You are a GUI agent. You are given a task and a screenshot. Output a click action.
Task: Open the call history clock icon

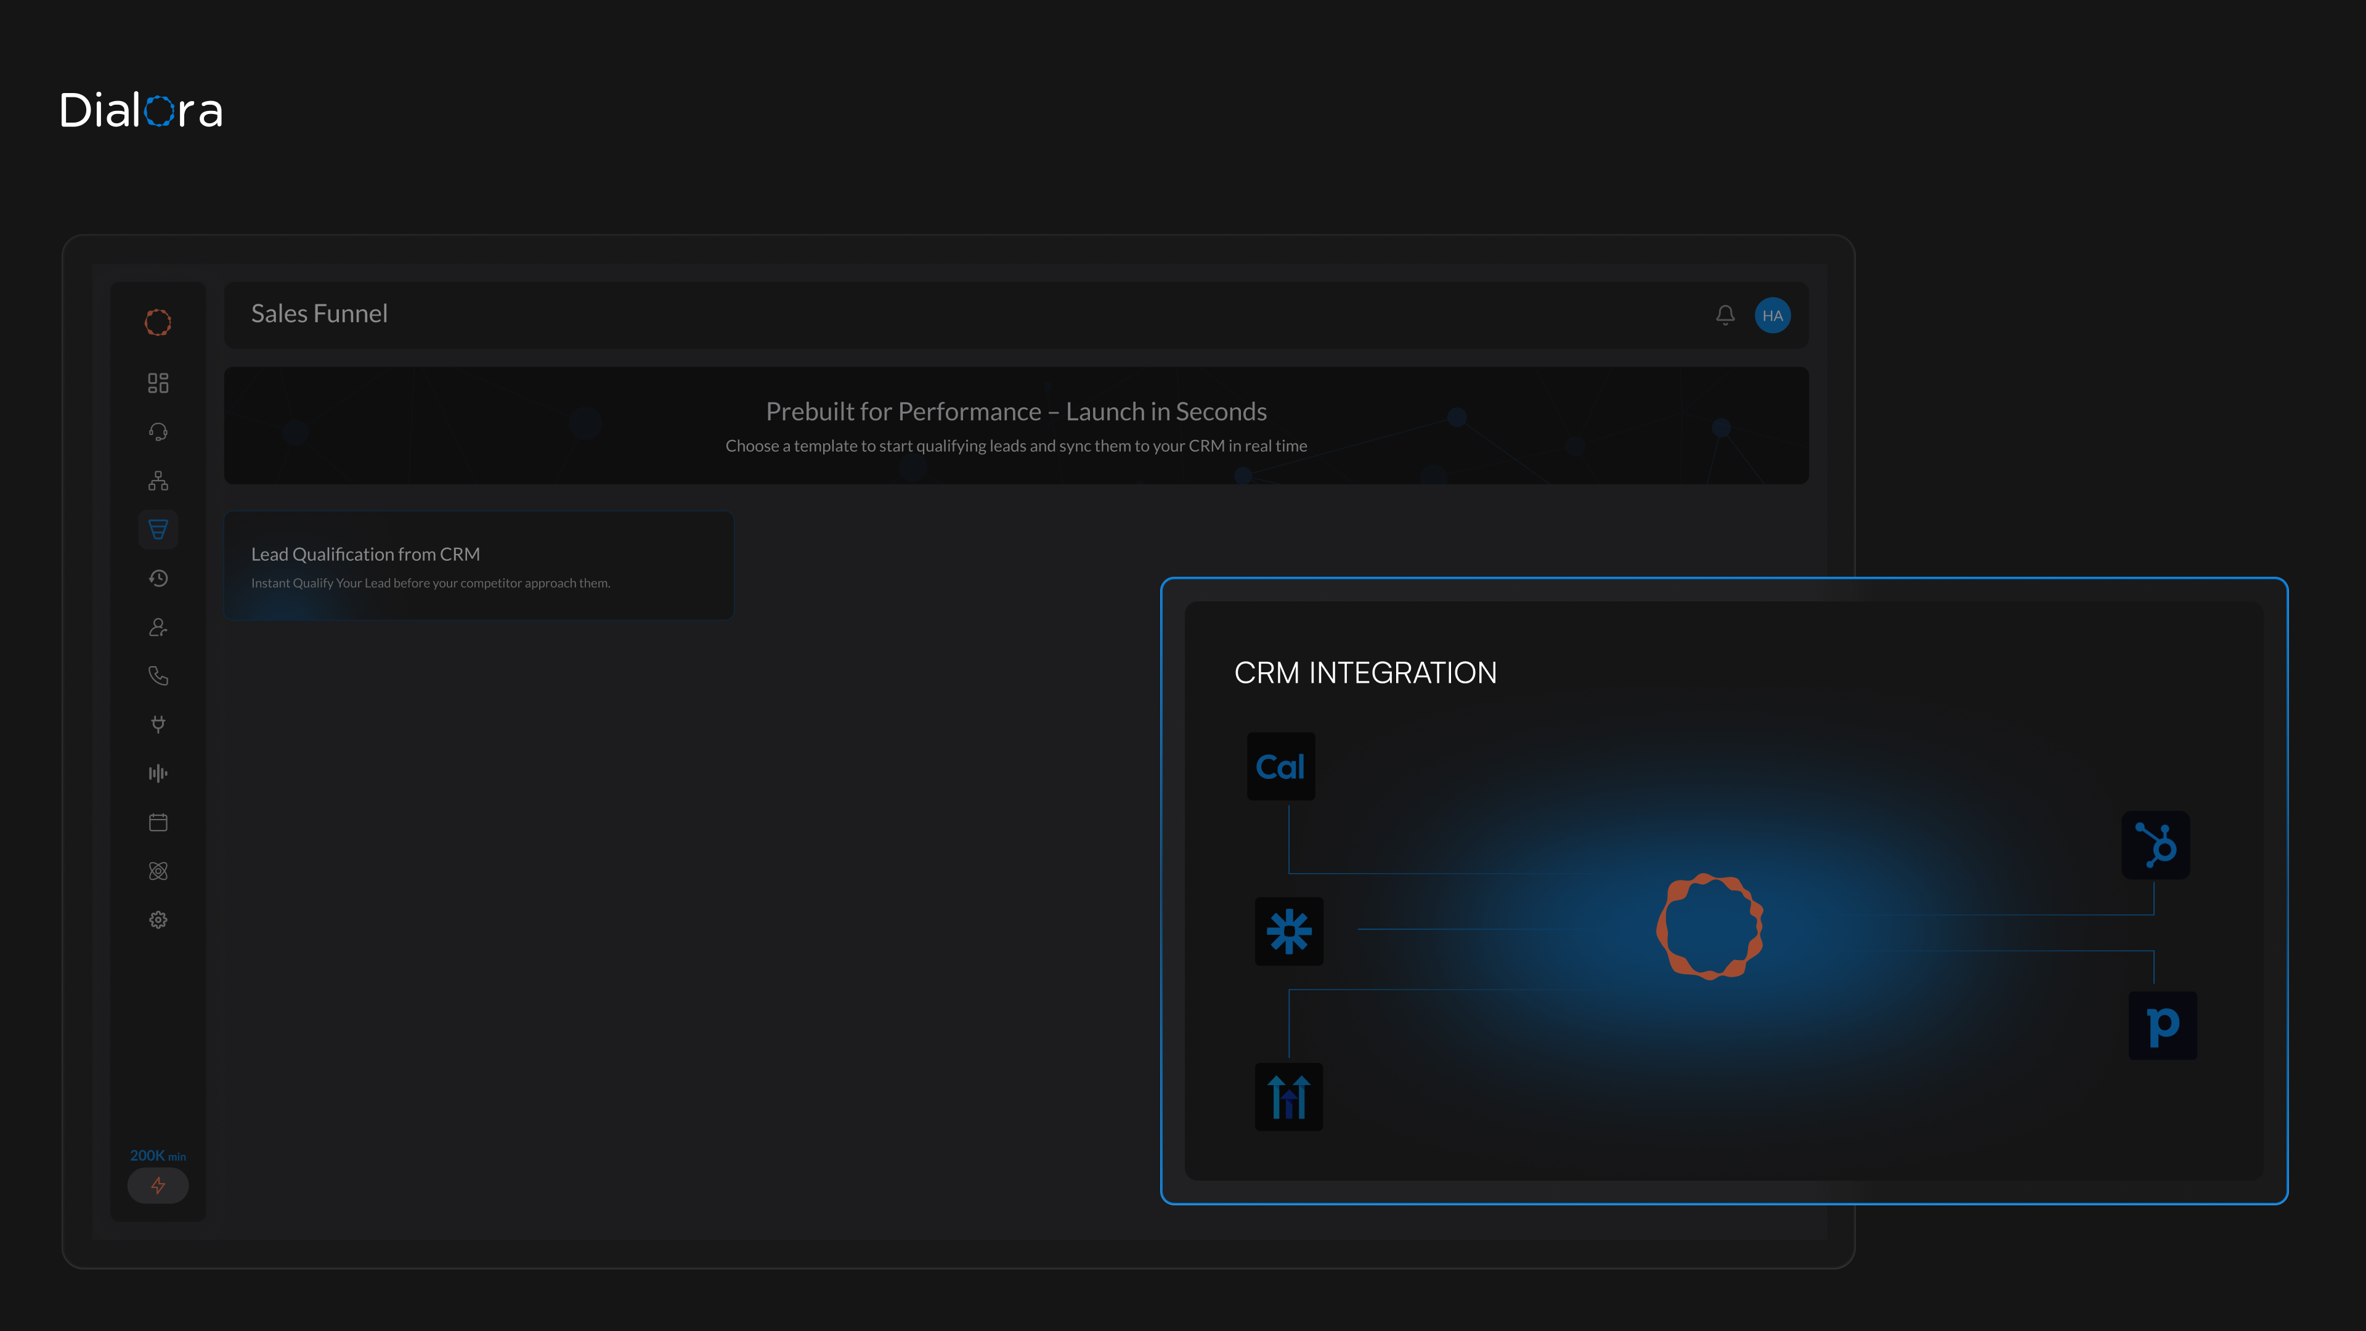158,578
